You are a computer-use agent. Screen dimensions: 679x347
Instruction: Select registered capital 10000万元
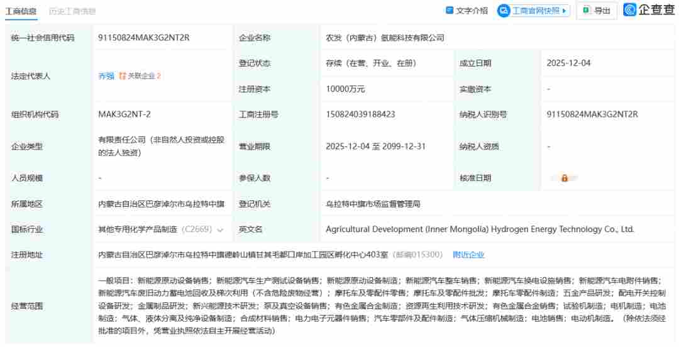tap(345, 89)
